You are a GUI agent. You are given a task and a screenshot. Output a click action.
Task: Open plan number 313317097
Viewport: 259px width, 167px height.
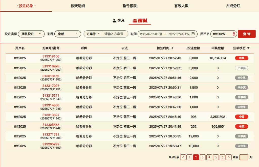pos(51,86)
